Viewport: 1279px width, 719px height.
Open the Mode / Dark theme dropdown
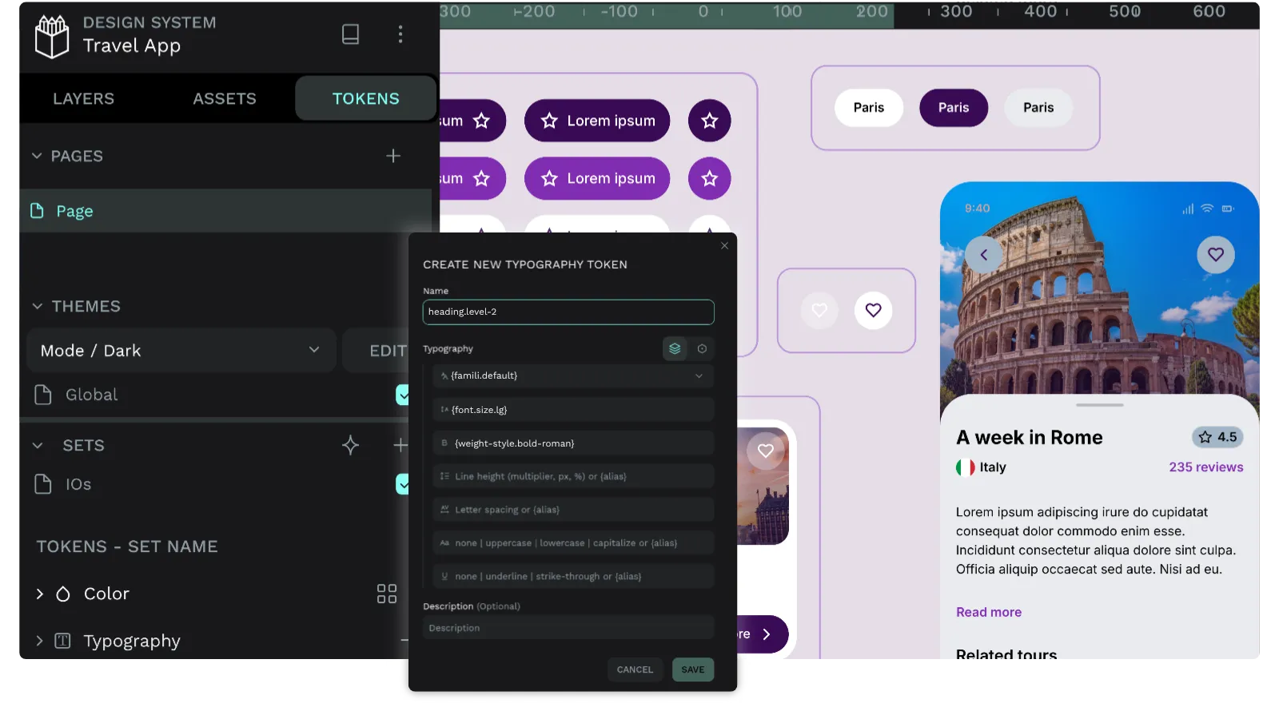click(181, 350)
